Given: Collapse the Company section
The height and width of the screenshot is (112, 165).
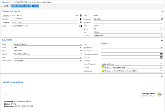Looking at the screenshot, I should click(162, 12).
